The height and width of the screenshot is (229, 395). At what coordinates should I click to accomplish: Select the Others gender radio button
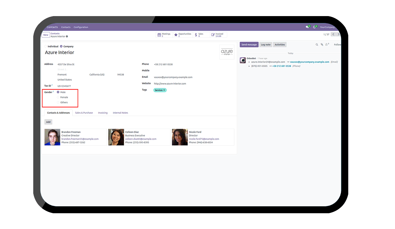(58, 103)
